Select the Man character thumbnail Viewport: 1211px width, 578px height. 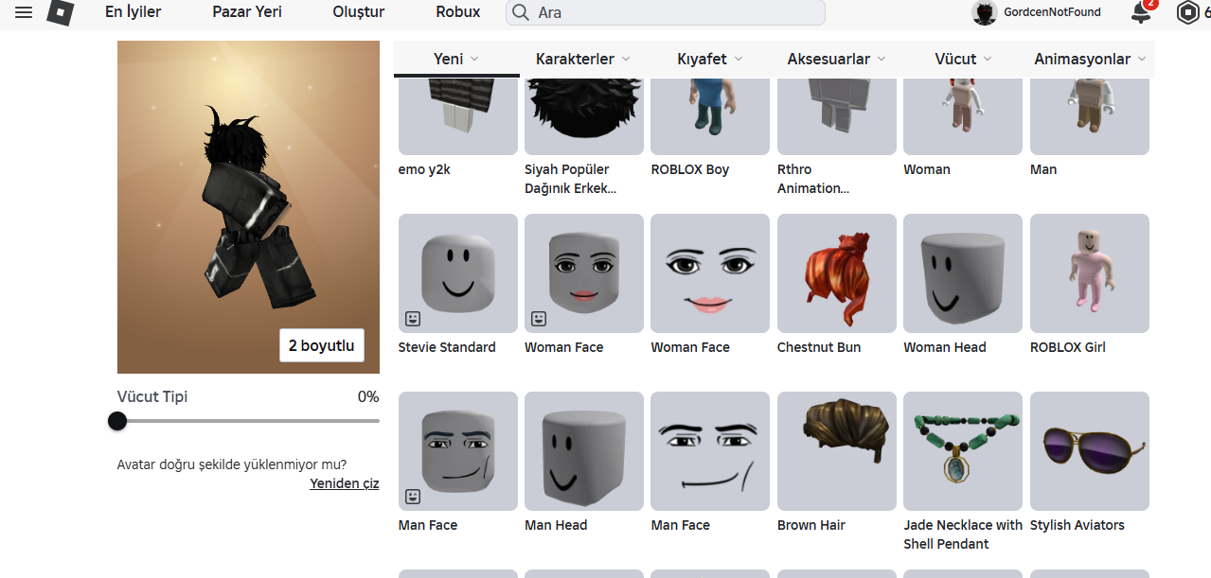[1090, 116]
